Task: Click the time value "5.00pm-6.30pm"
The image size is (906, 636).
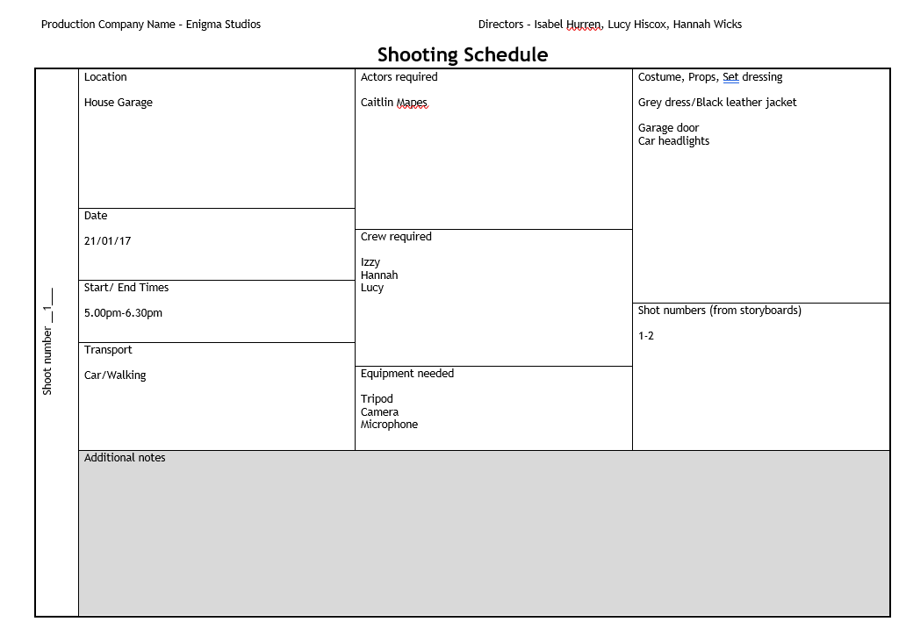Action: point(123,313)
